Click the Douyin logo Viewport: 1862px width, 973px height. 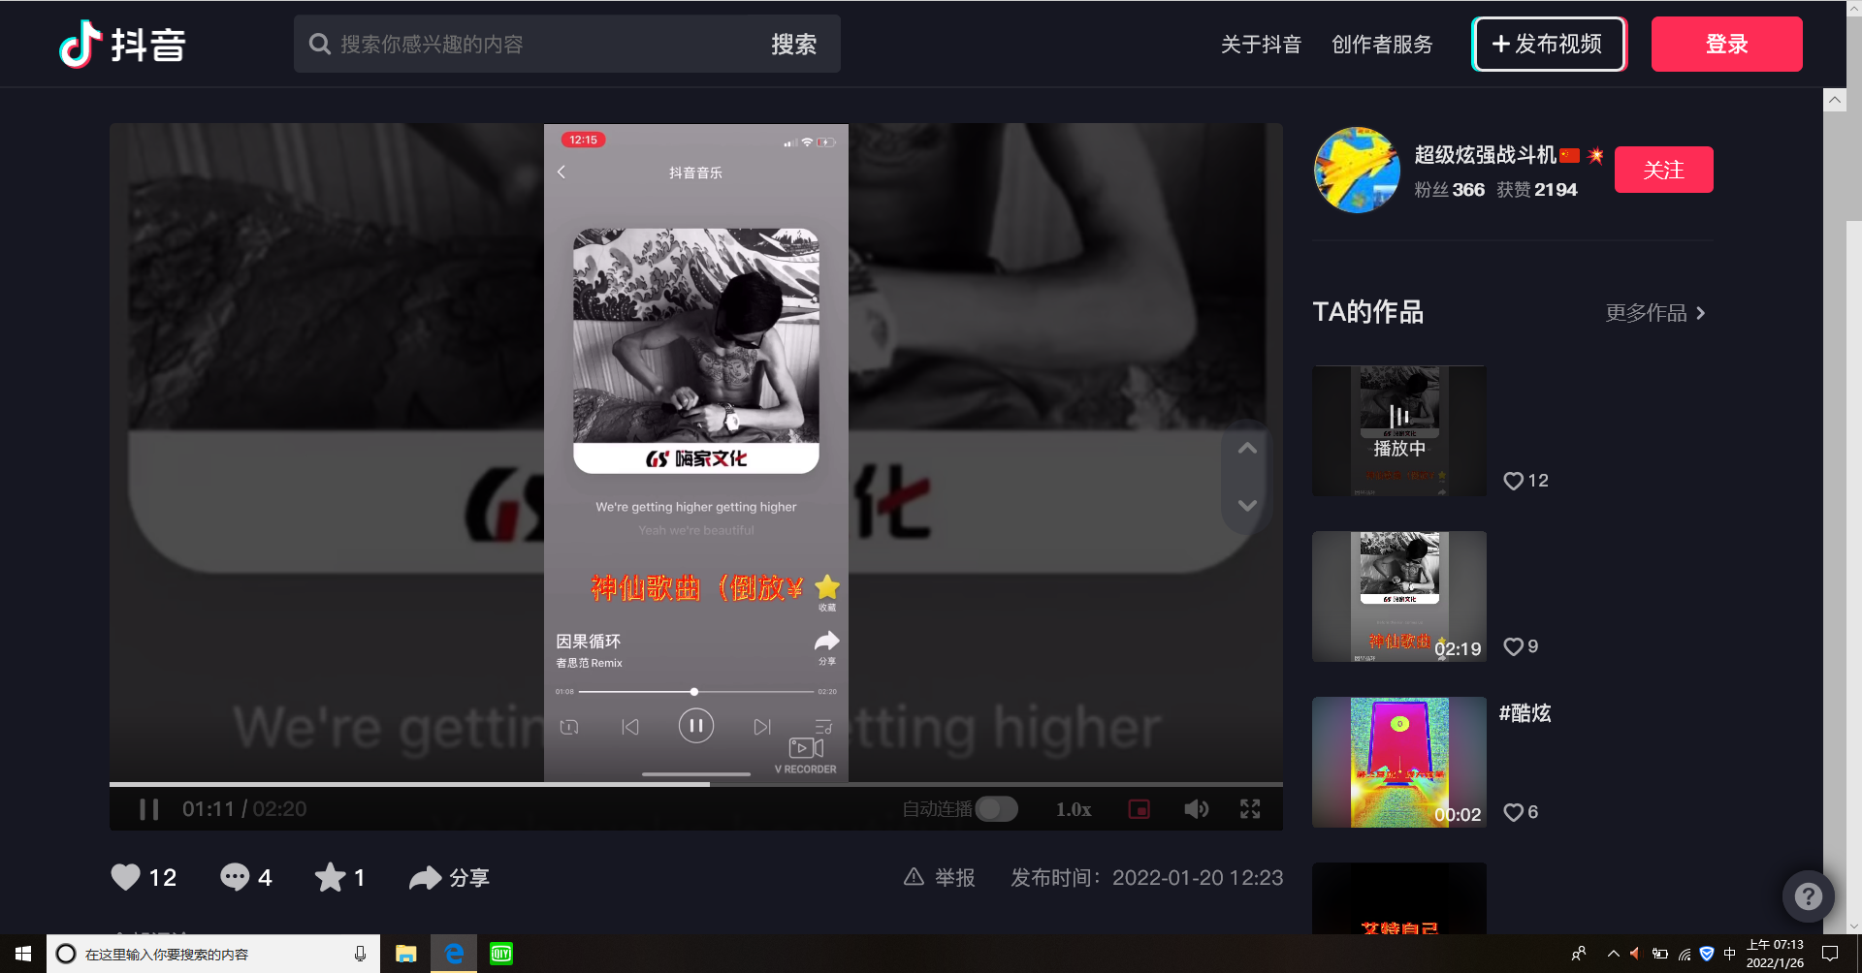point(122,45)
